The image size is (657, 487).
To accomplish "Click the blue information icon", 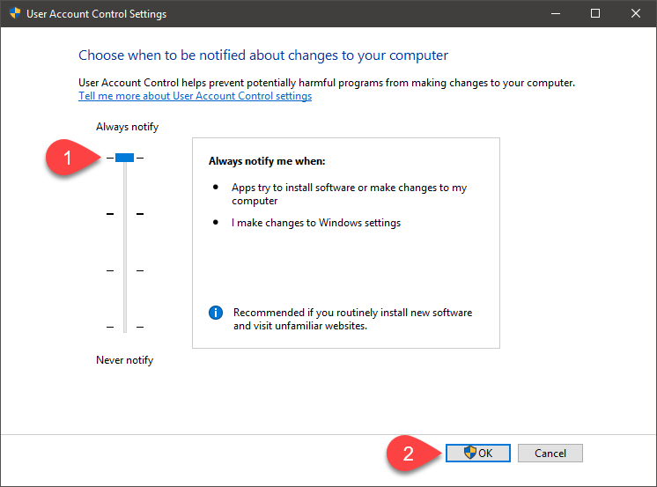I will point(216,313).
